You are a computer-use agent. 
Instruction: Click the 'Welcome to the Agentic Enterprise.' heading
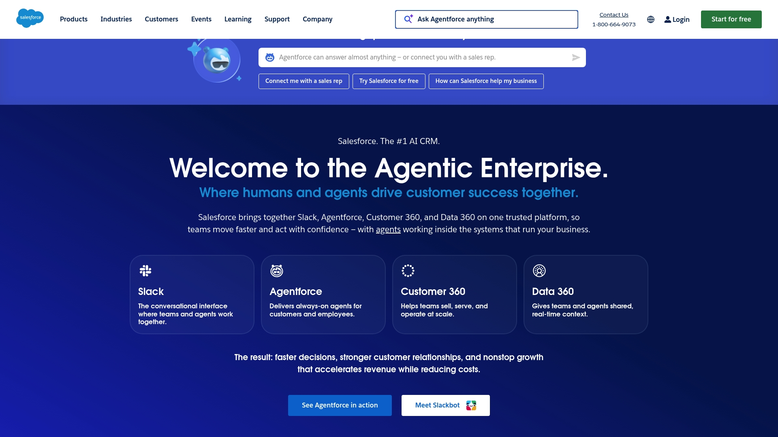tap(389, 168)
